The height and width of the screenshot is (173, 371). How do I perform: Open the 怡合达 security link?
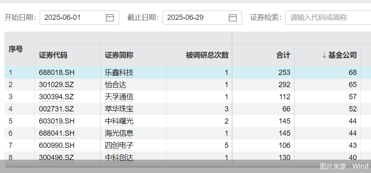116,85
